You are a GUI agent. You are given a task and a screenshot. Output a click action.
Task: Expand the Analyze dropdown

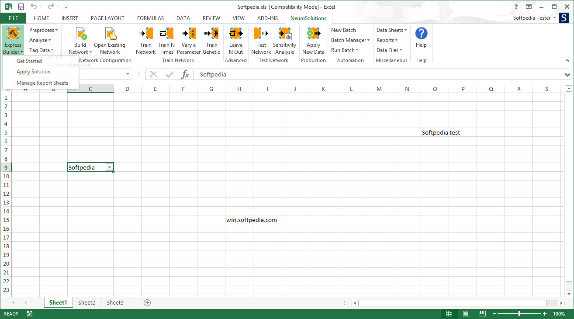pos(40,40)
